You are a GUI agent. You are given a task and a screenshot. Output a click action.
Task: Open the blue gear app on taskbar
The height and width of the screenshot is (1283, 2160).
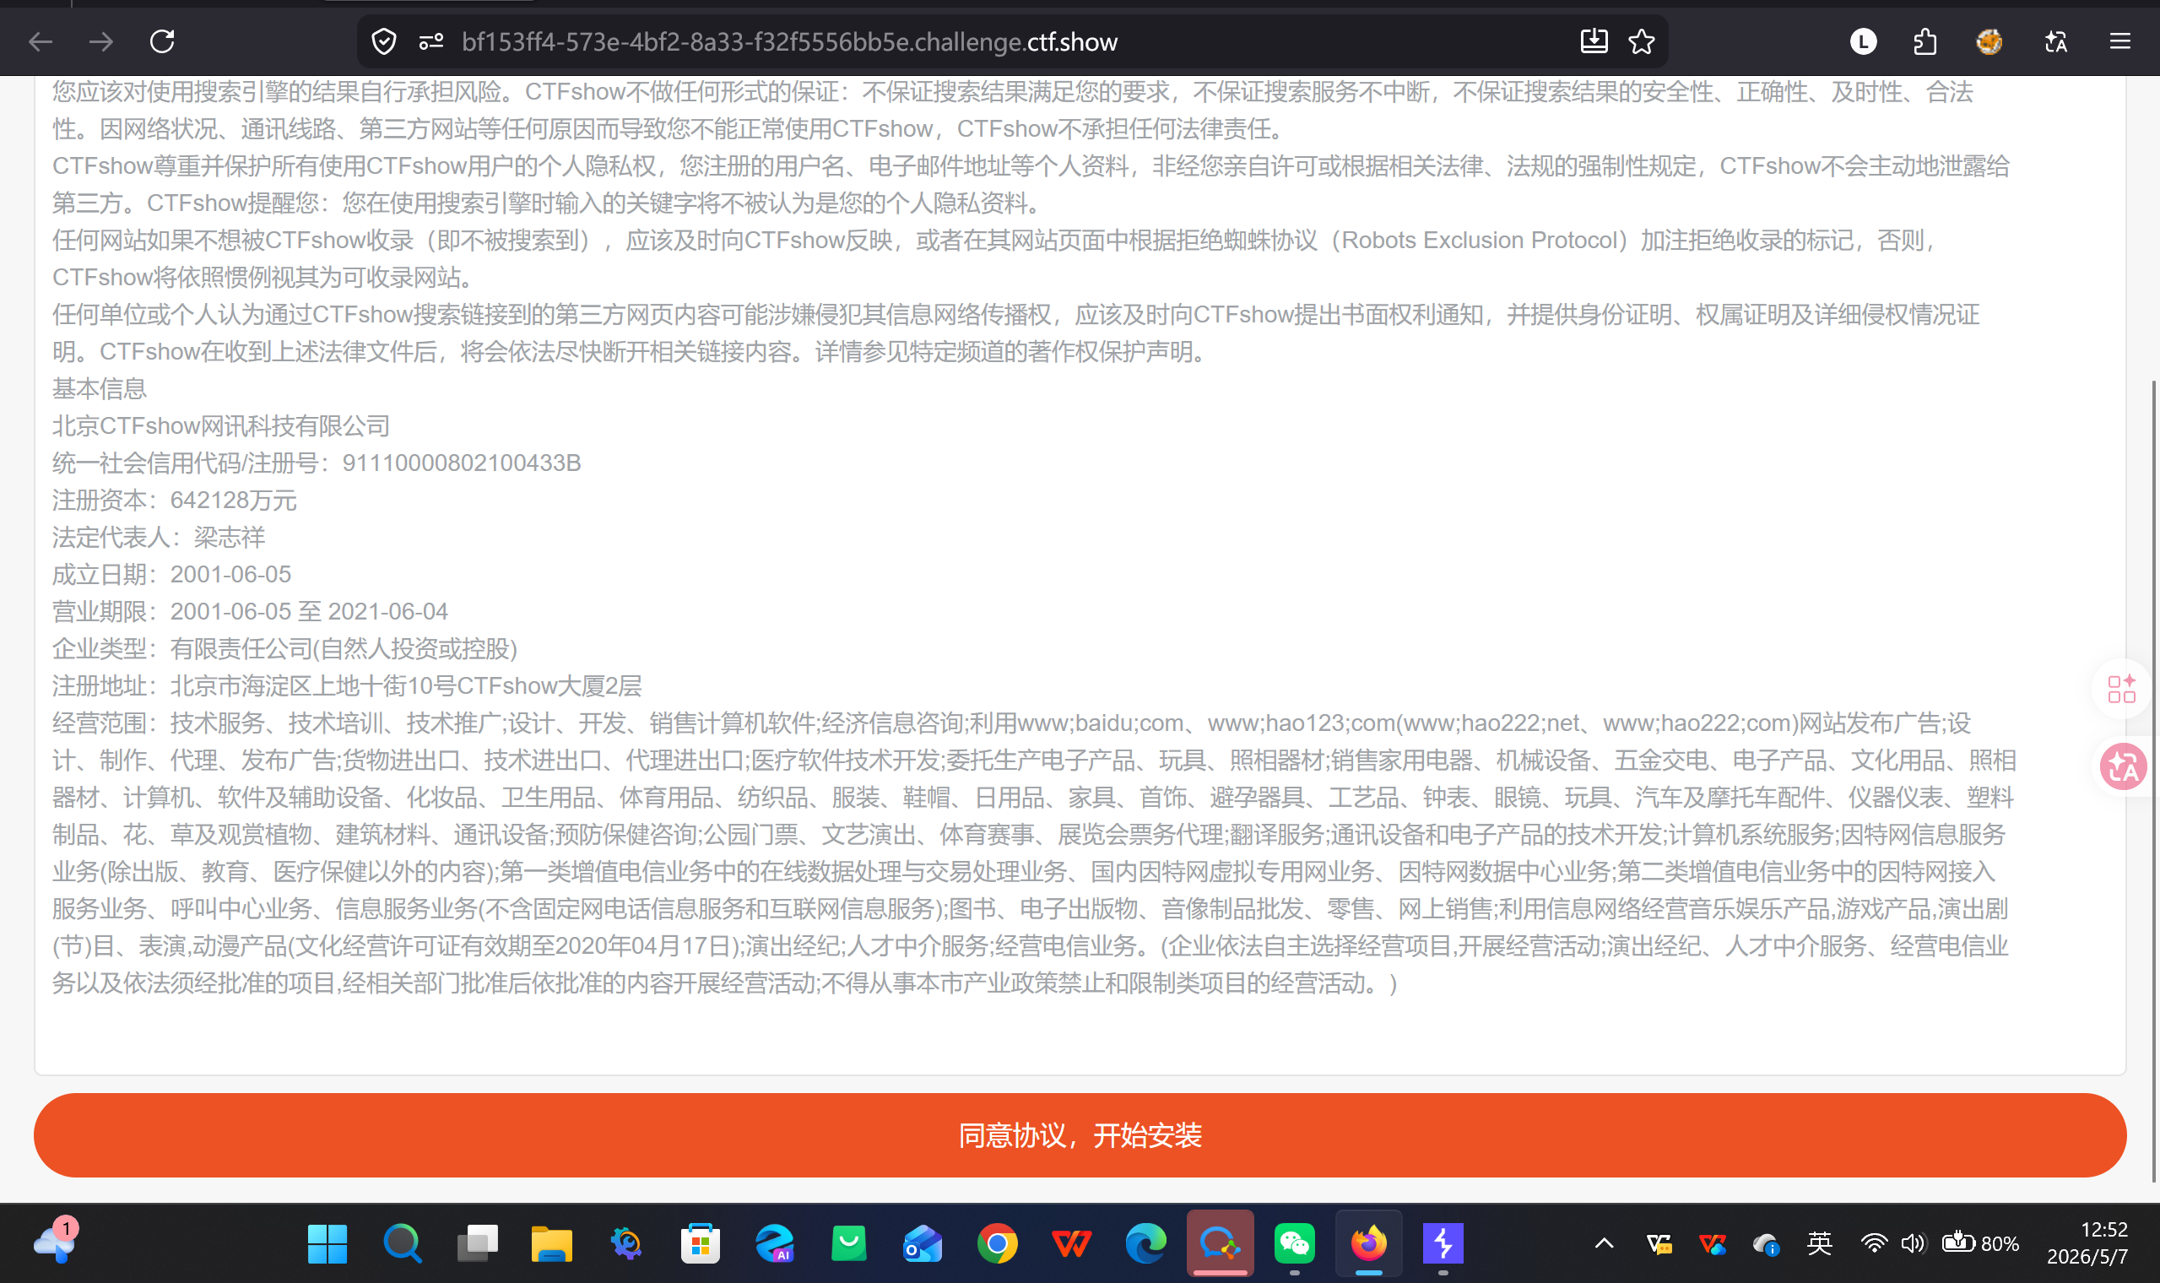625,1244
